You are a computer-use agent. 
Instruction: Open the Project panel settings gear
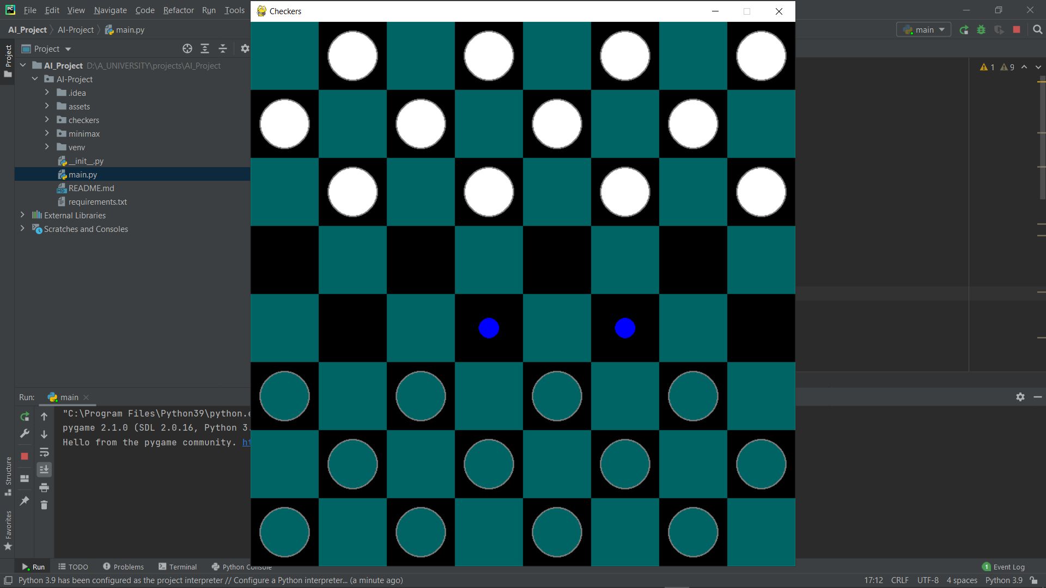coord(245,48)
